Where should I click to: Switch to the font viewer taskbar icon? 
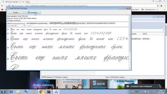pos(56,92)
